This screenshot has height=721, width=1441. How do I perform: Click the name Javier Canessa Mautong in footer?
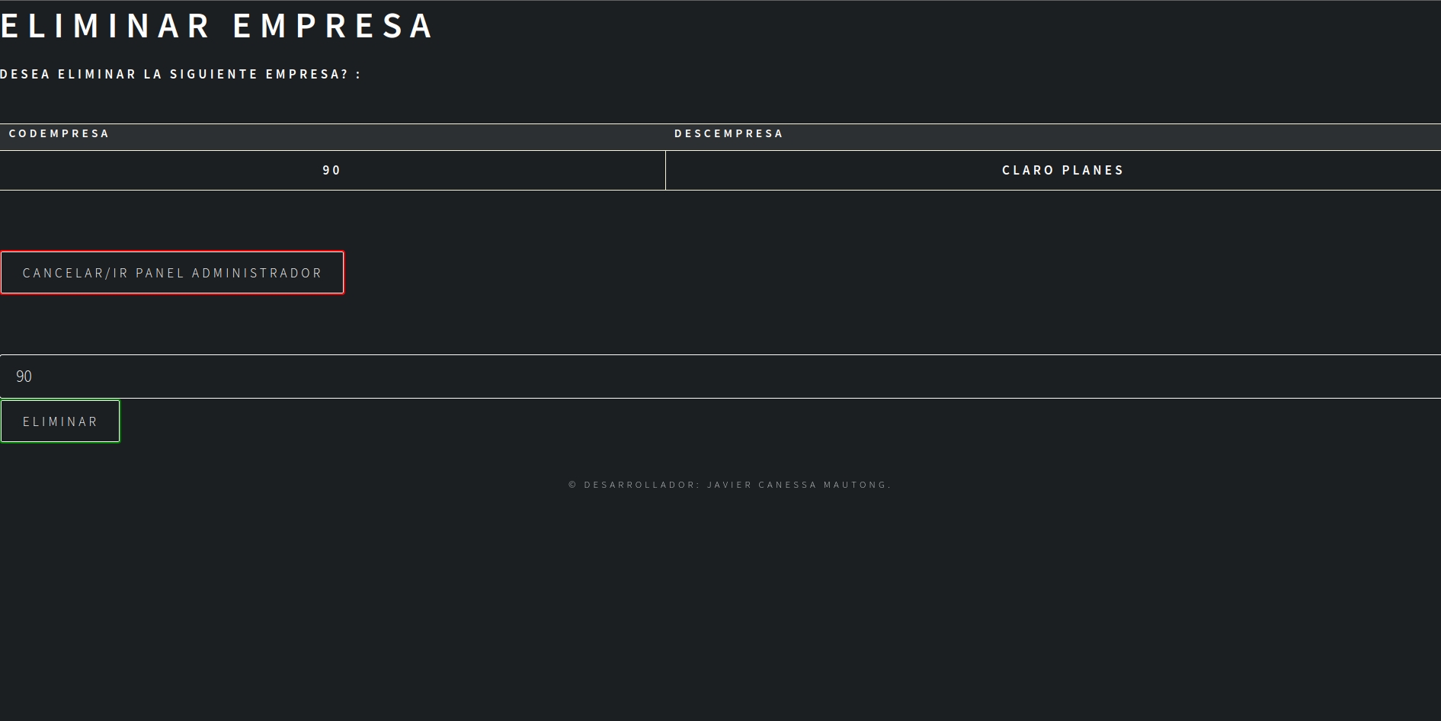[x=798, y=485]
